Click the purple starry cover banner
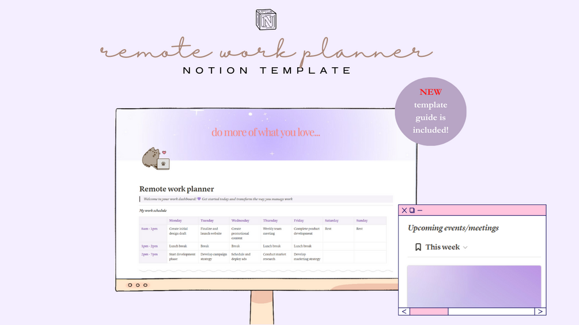This screenshot has width=579, height=325. point(266,135)
